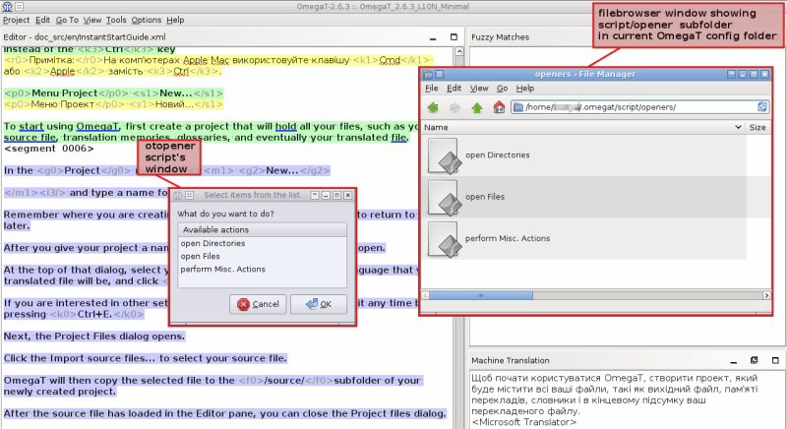Click the Forward arrow in File Manager
Image resolution: width=787 pixels, height=429 pixels.
tap(455, 106)
